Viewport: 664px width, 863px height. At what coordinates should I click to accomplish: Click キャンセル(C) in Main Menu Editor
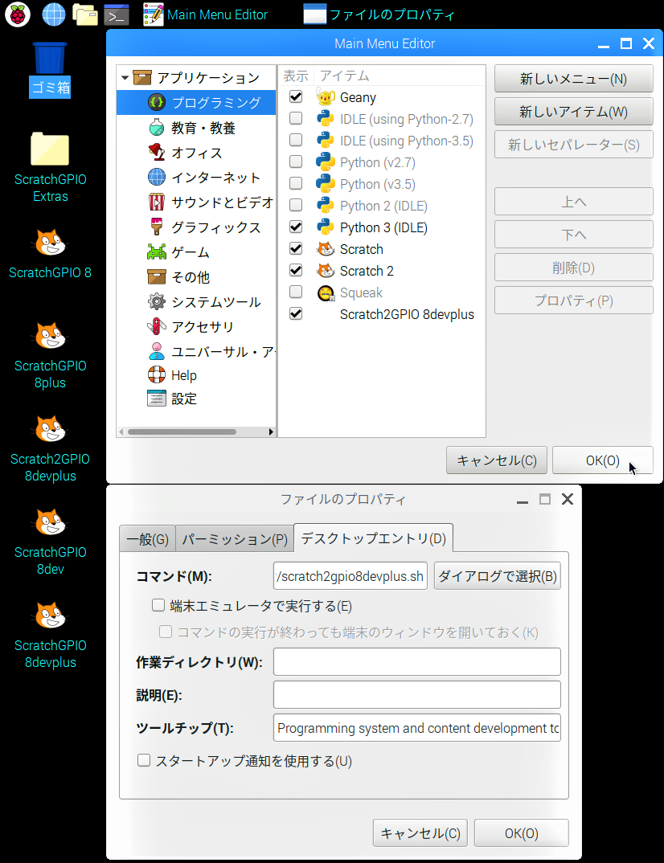coord(497,460)
